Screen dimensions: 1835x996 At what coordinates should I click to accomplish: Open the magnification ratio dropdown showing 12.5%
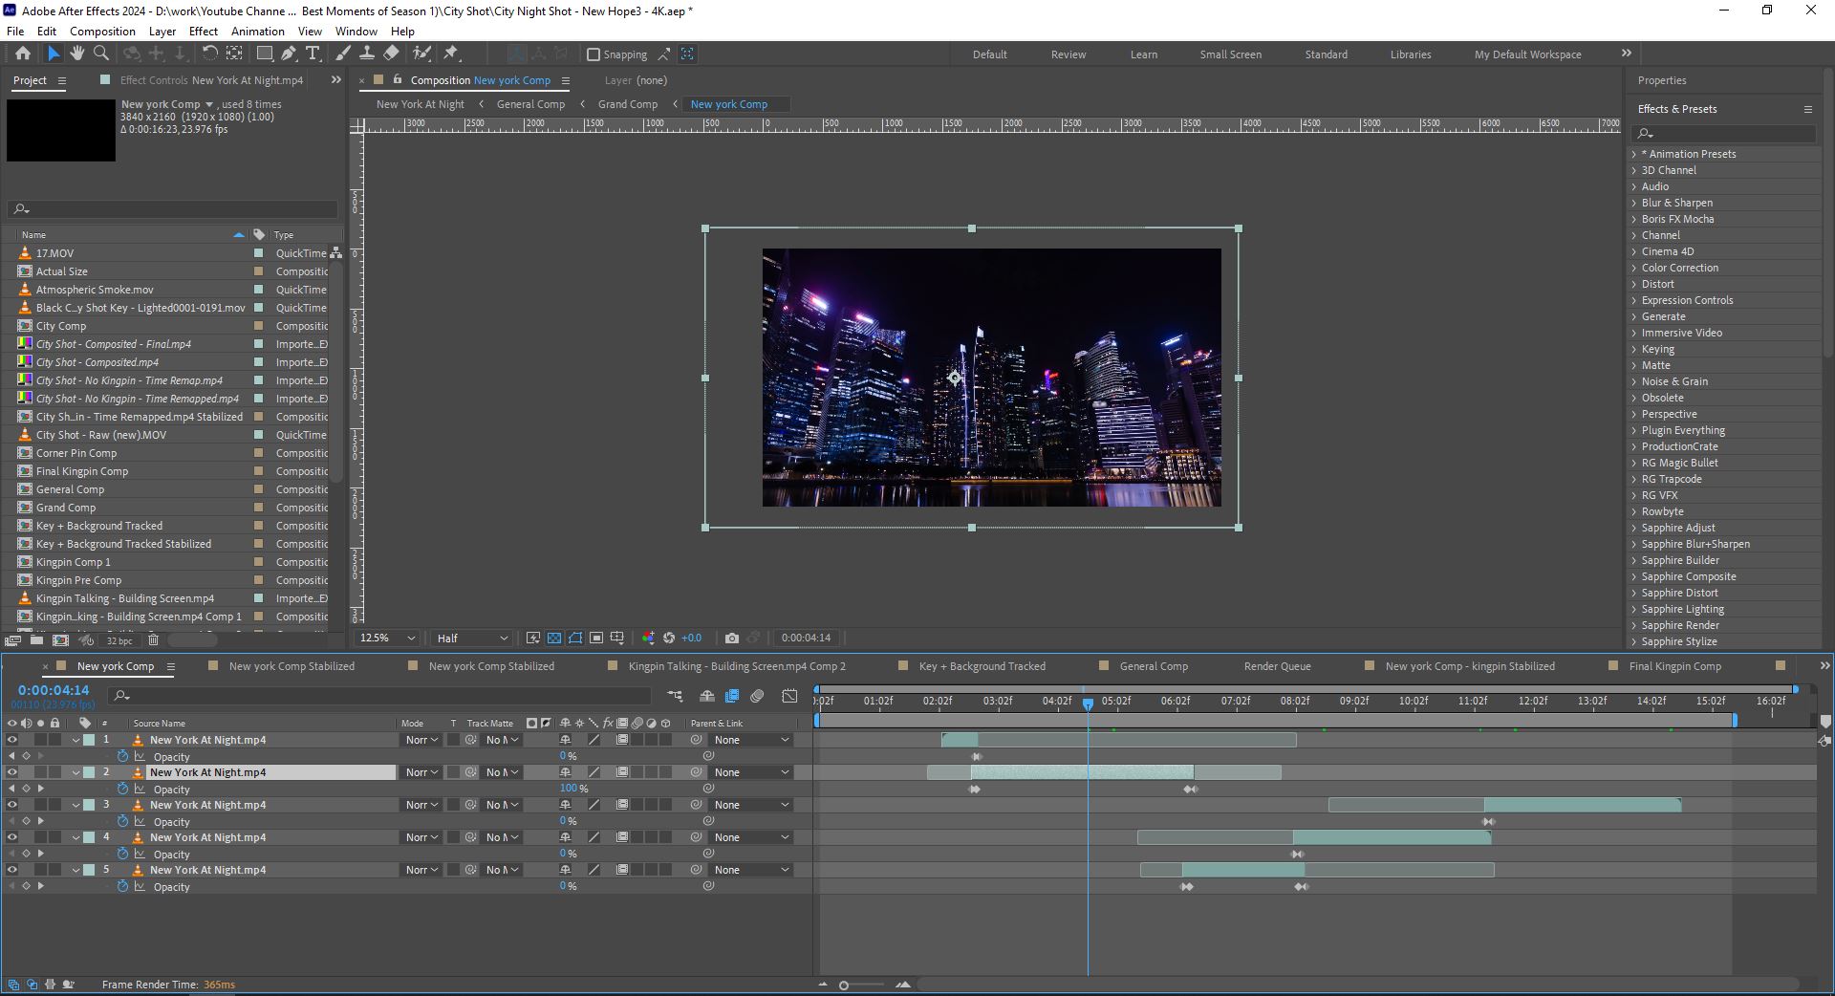[385, 639]
